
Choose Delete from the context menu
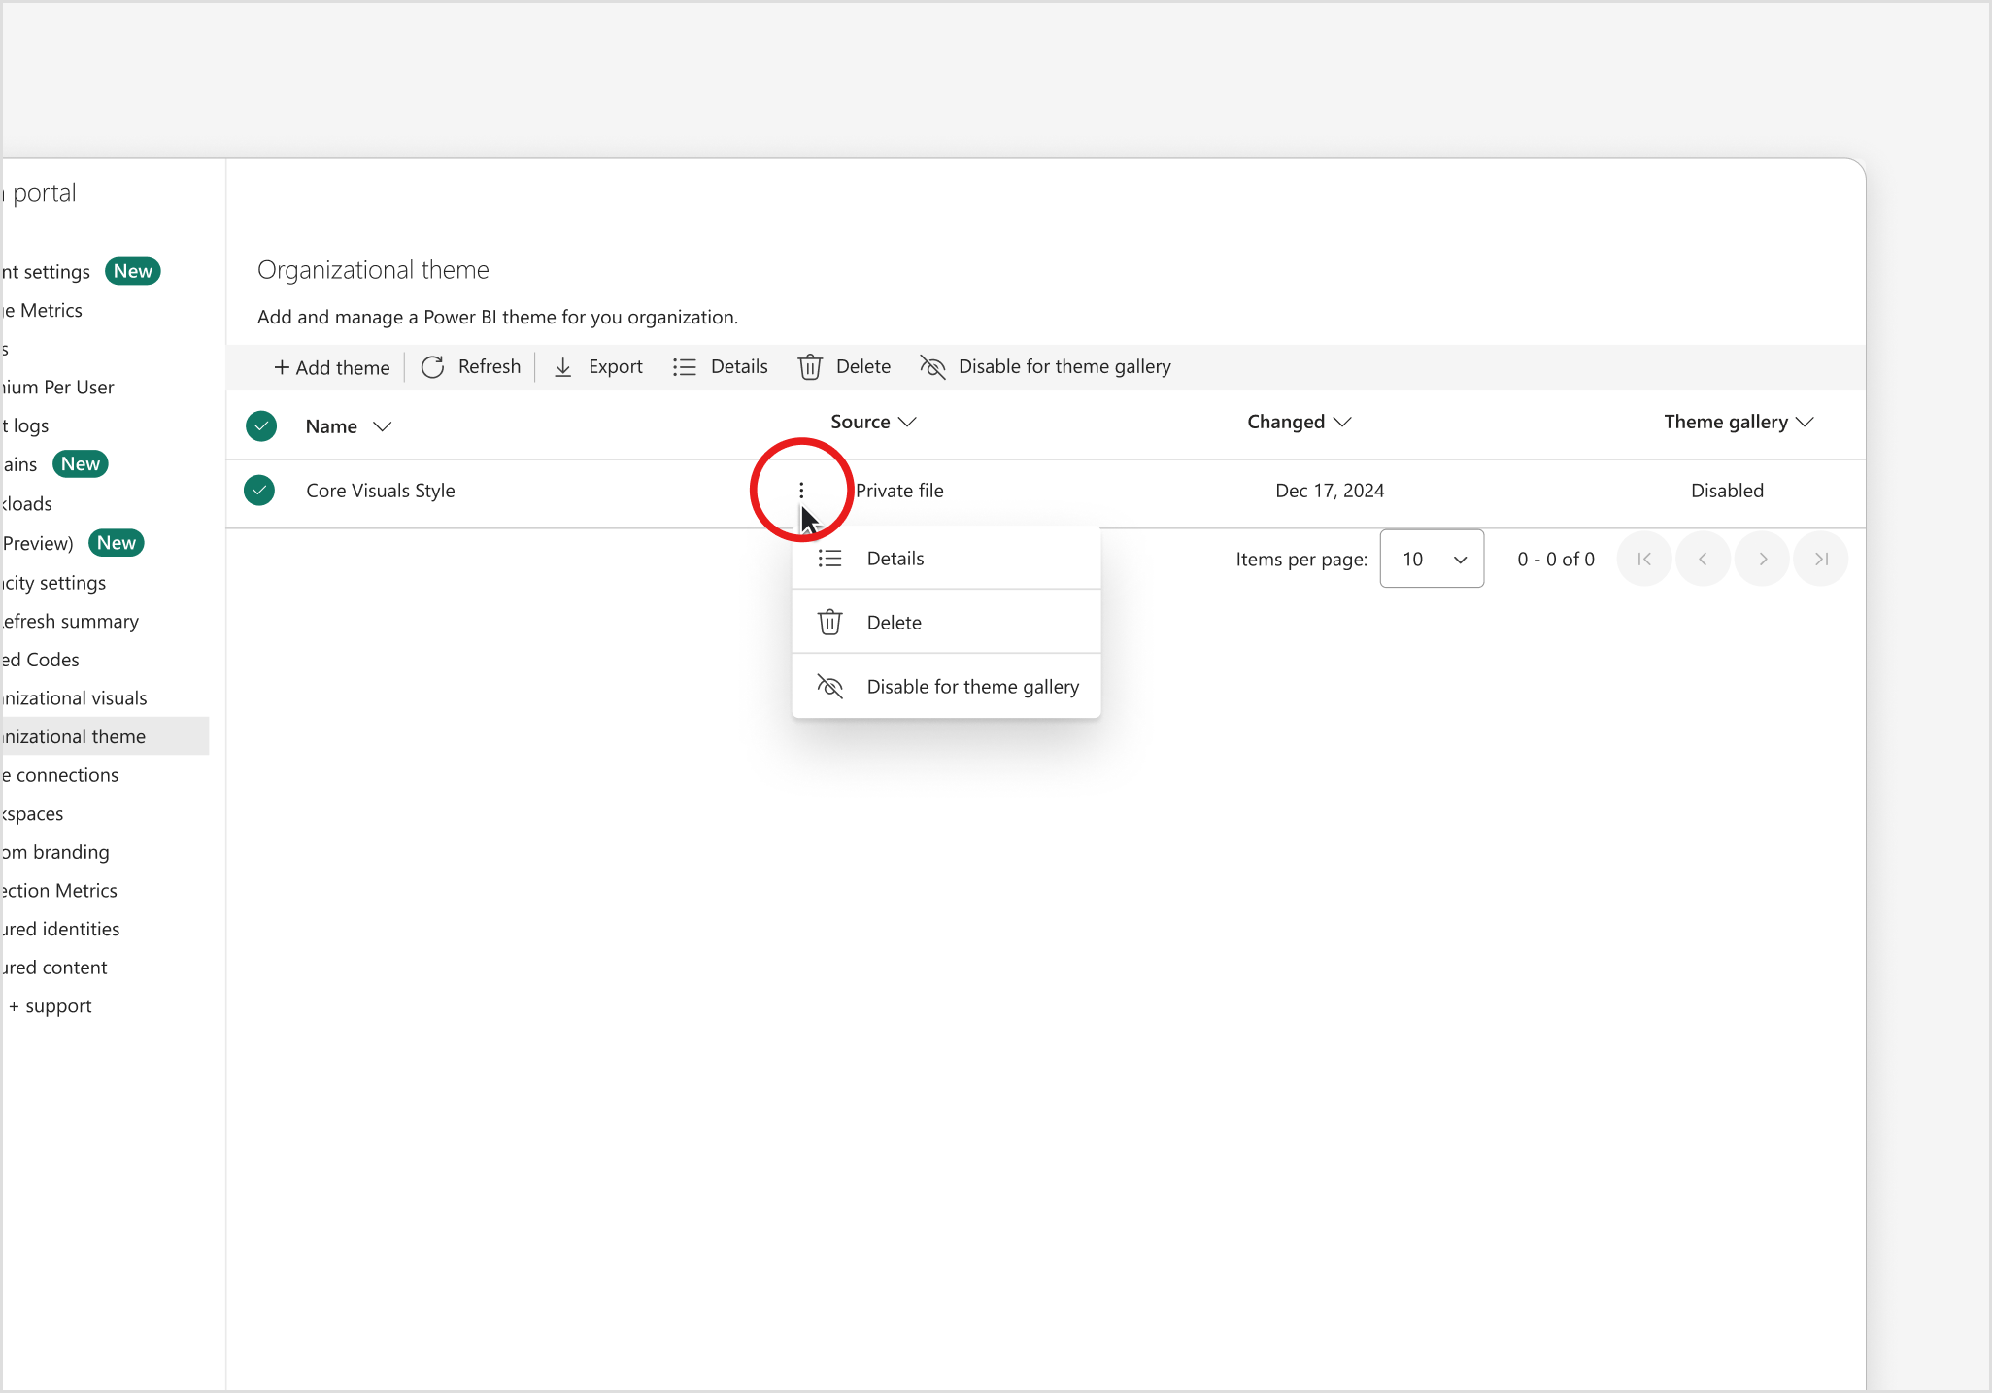894,623
